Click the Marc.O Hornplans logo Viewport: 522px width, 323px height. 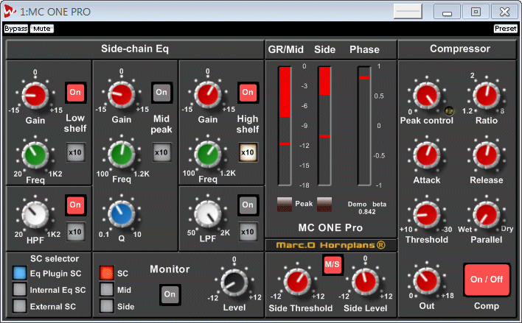tap(331, 245)
